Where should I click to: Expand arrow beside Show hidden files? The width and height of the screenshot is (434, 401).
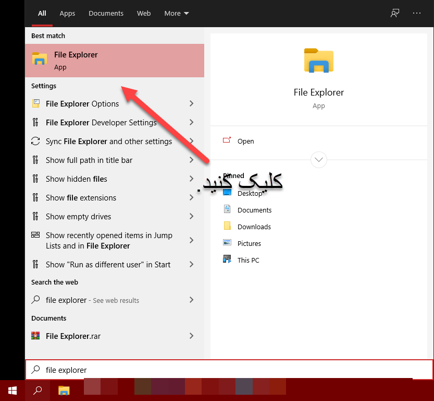click(191, 179)
